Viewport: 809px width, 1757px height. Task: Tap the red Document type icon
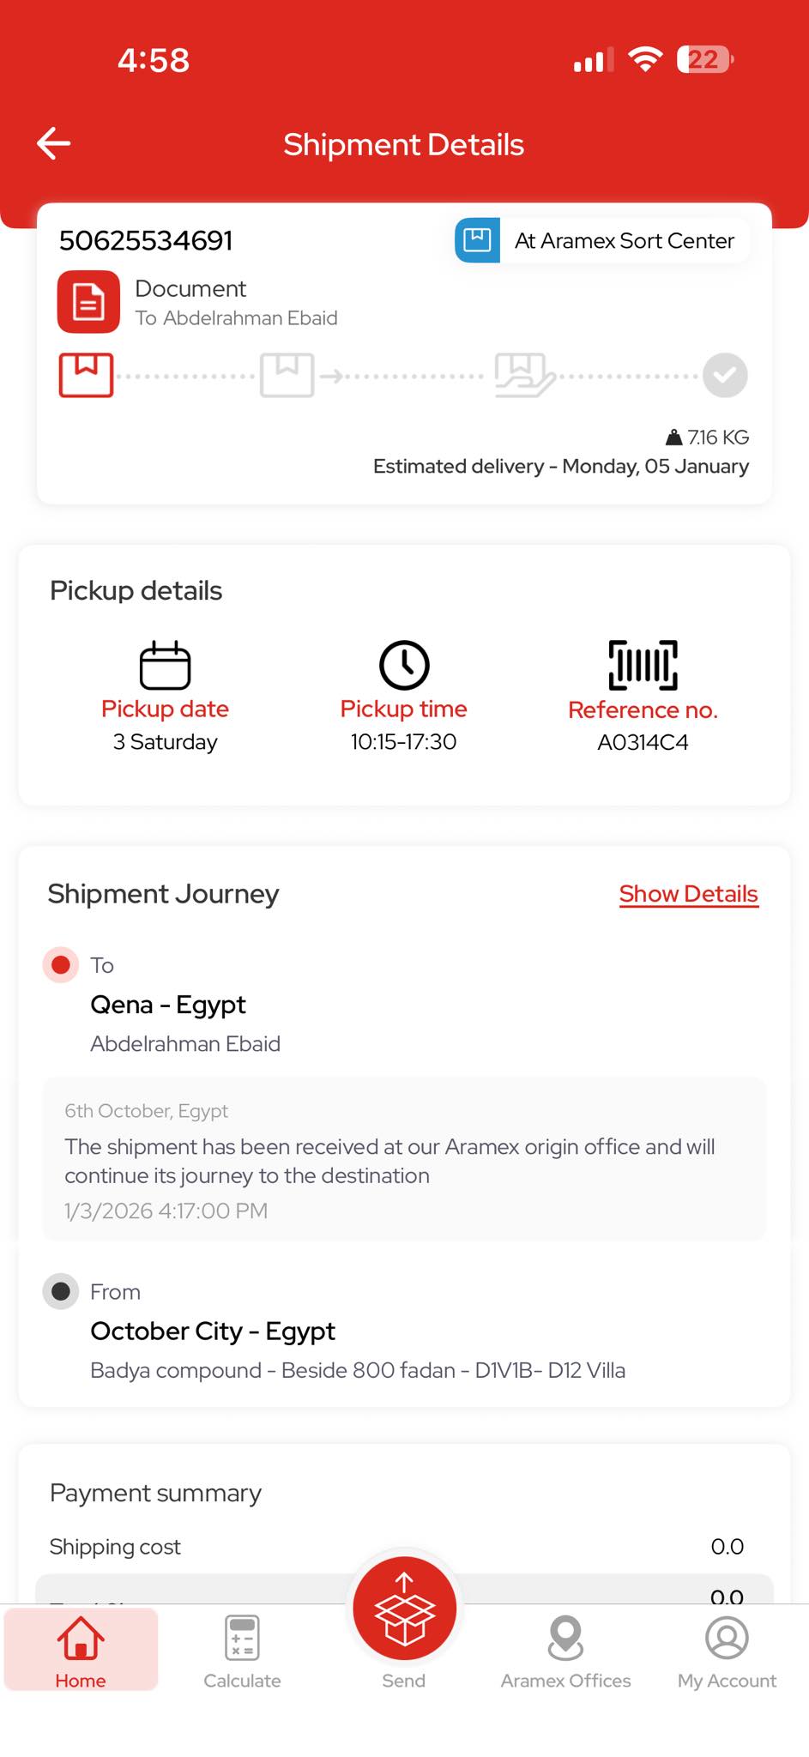point(88,302)
